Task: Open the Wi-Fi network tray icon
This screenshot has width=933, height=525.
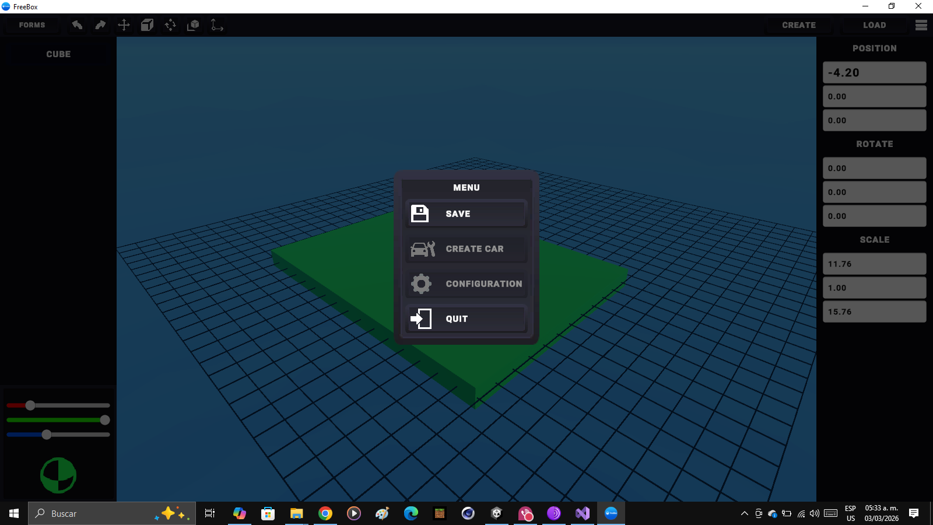Action: click(x=801, y=513)
